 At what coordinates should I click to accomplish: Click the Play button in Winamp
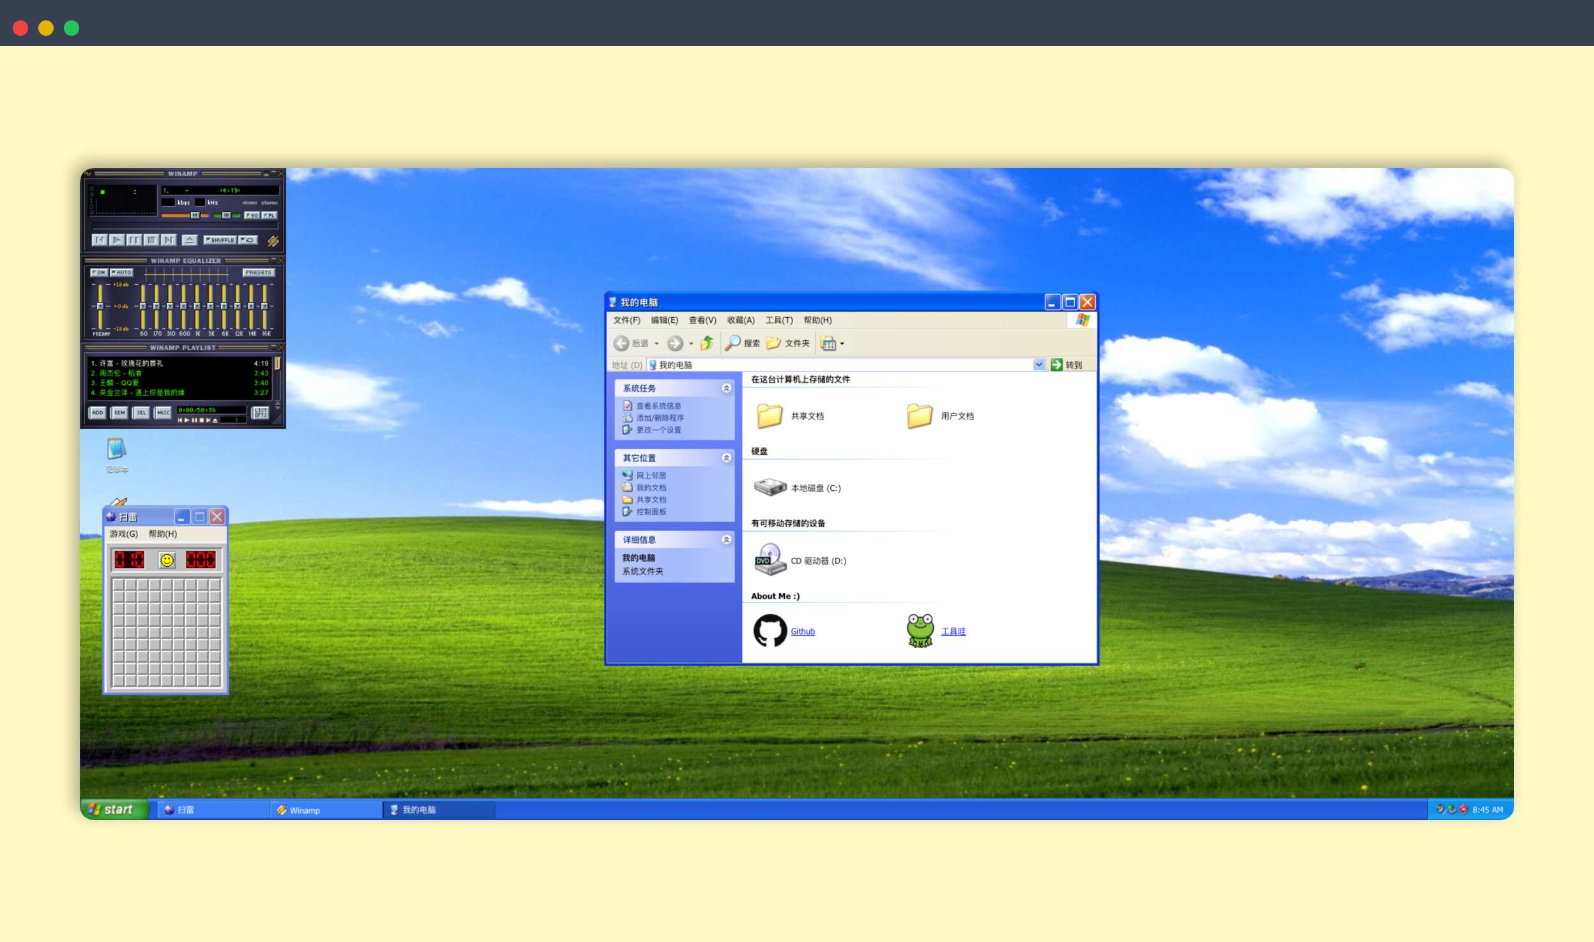click(117, 240)
